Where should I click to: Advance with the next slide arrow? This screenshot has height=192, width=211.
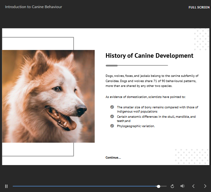point(205,186)
